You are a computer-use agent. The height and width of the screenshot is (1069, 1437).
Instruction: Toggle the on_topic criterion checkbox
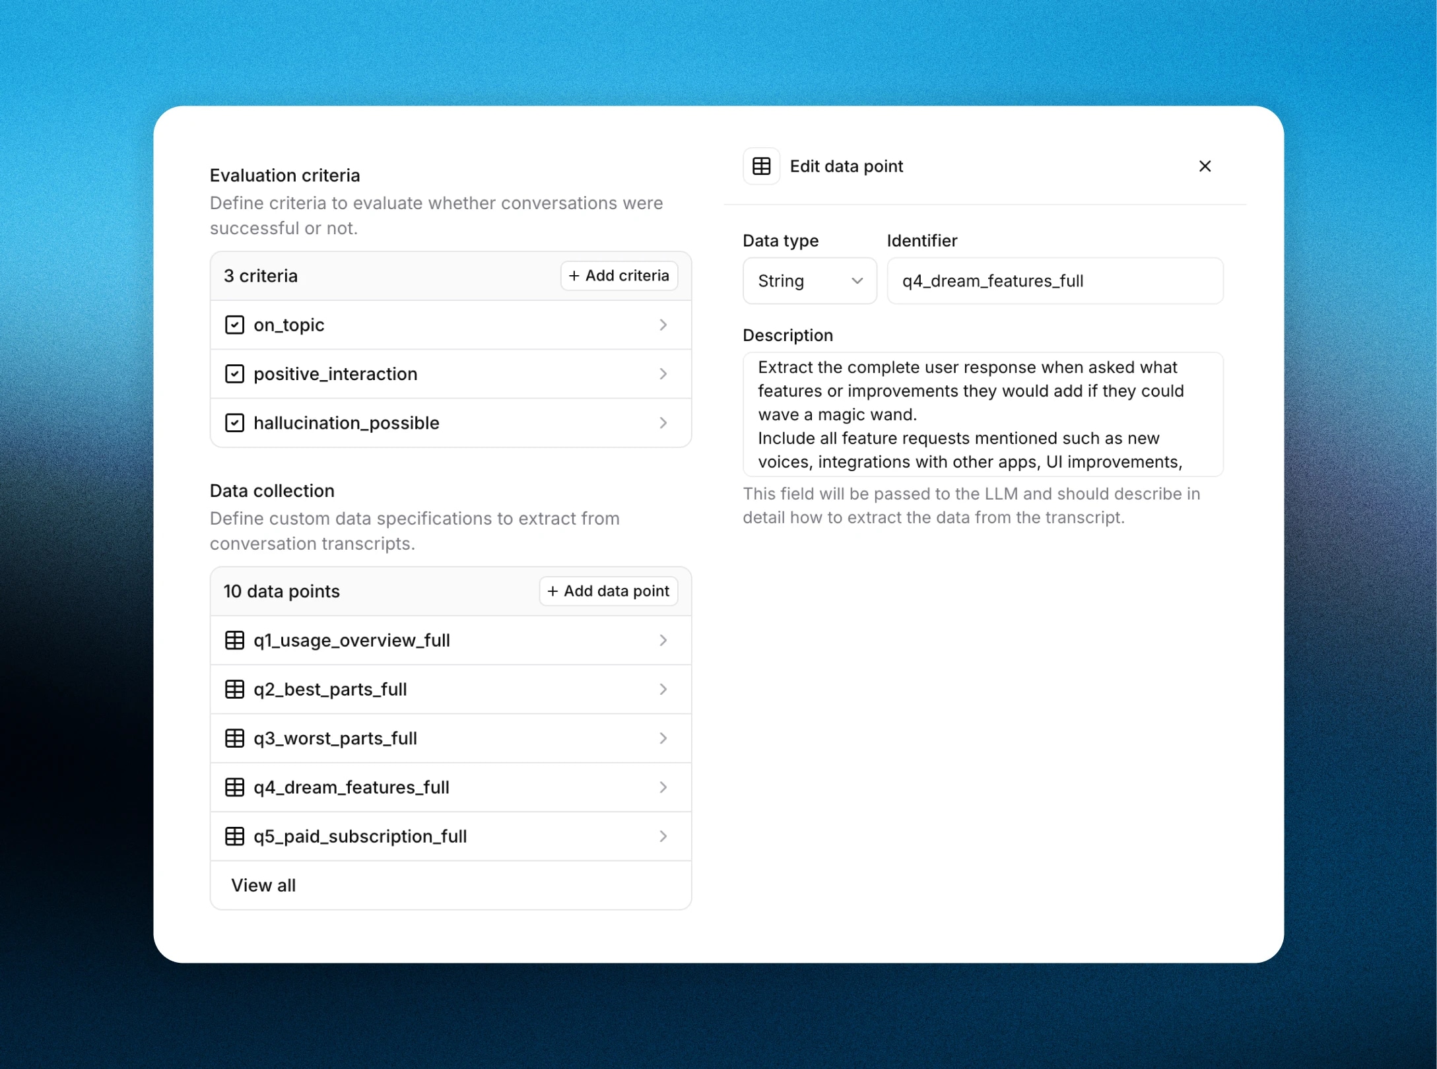coord(234,324)
